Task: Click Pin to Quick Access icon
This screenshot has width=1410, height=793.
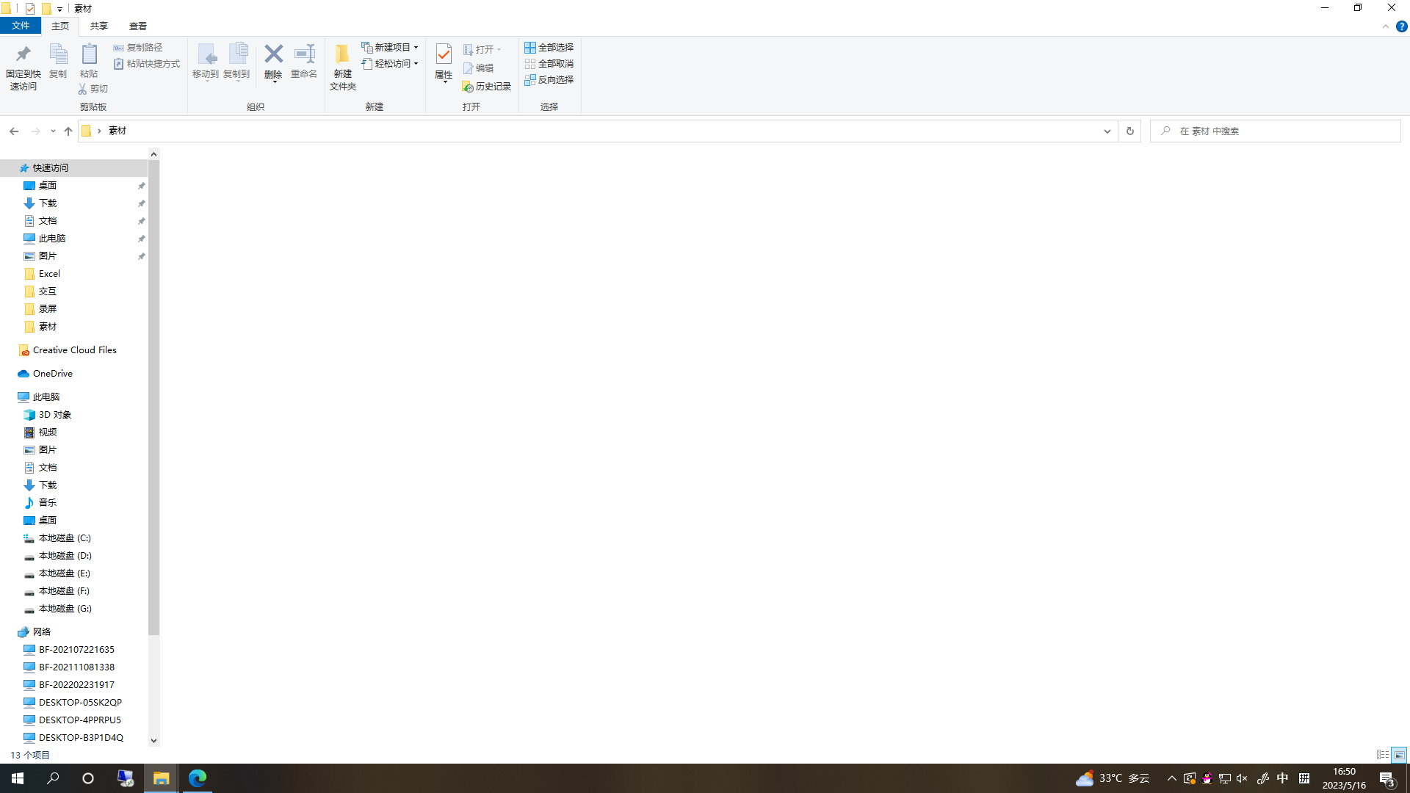Action: coord(23,54)
